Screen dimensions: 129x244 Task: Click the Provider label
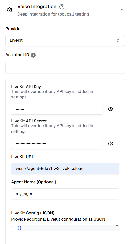pos(14,29)
